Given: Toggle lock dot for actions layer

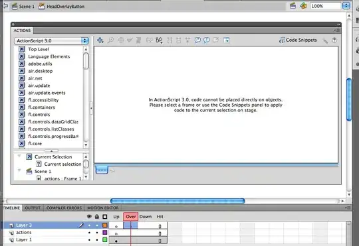Looking at the screenshot, I should pyautogui.click(x=97, y=233).
